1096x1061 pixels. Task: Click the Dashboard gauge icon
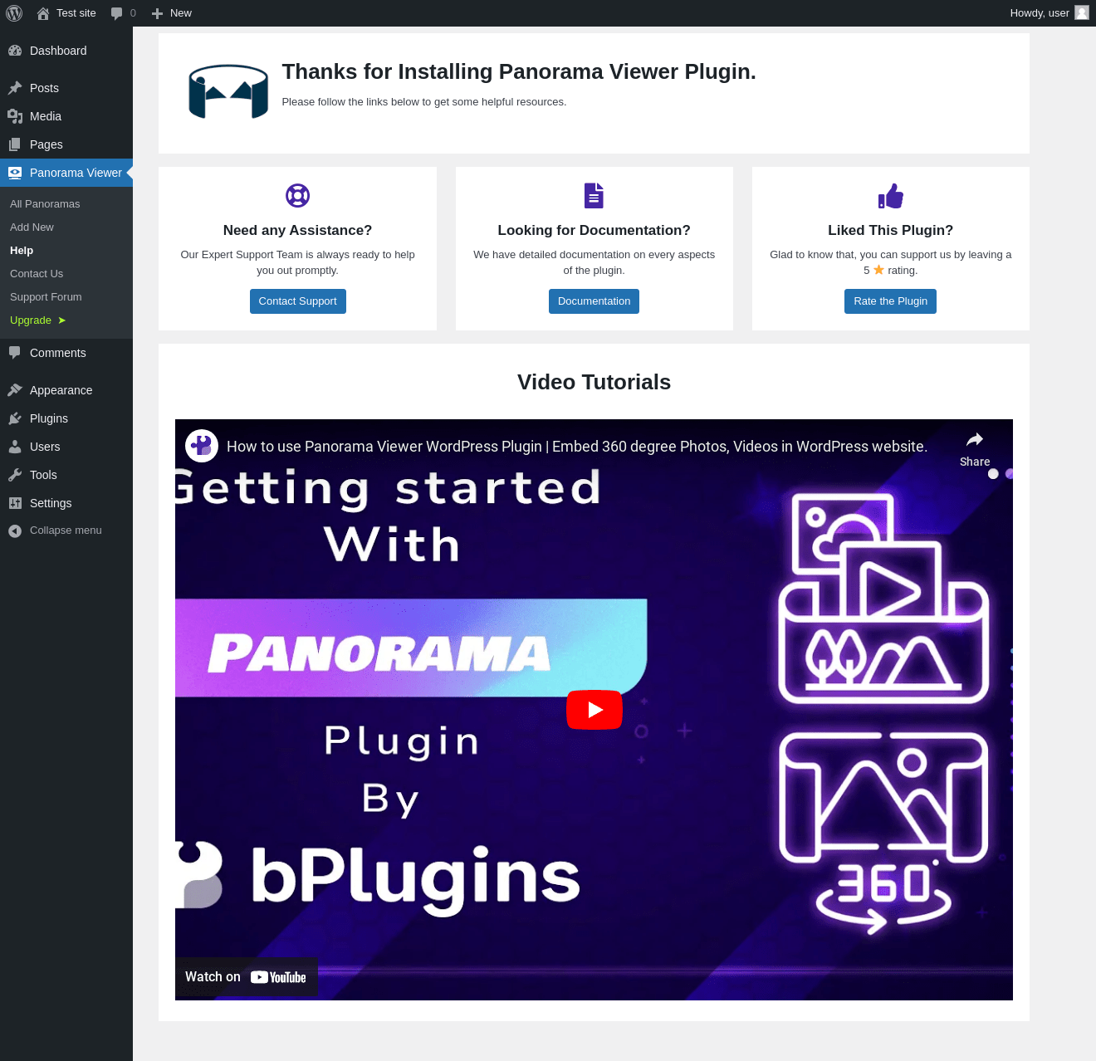point(15,51)
